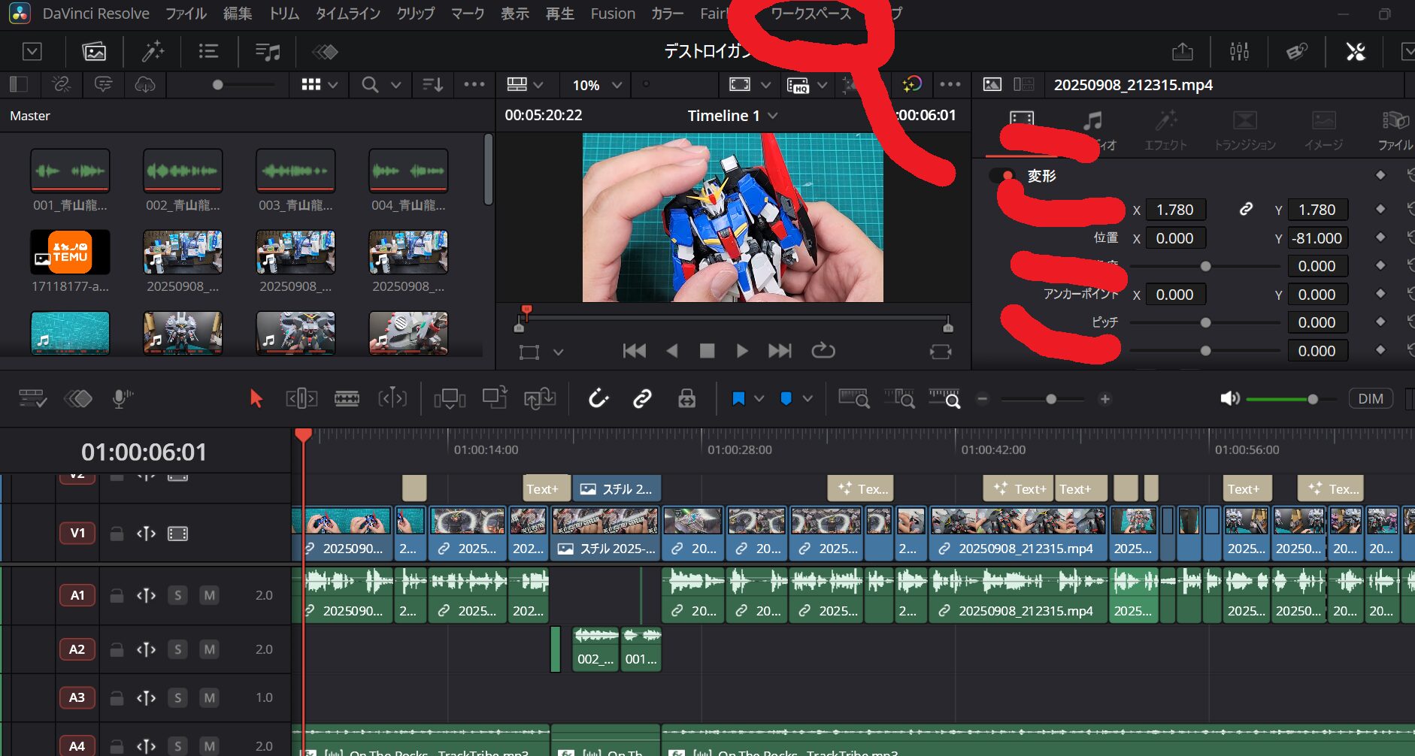Adjust the ピッチ pitch slider
1415x756 pixels.
pyautogui.click(x=1204, y=322)
